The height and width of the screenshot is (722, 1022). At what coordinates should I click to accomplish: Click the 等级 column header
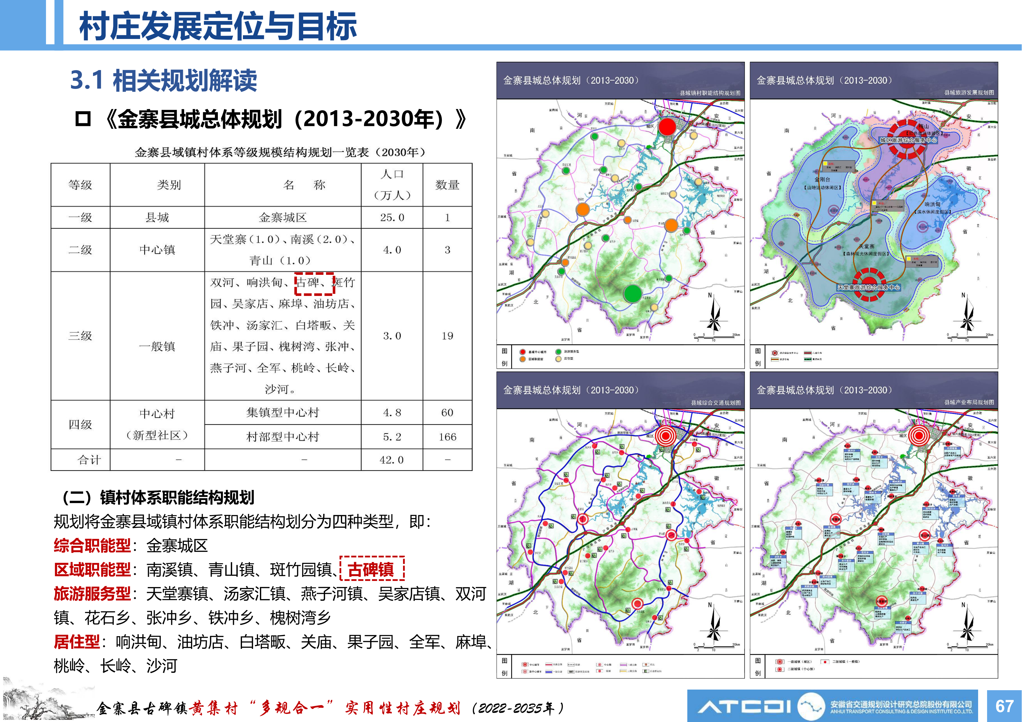point(80,185)
